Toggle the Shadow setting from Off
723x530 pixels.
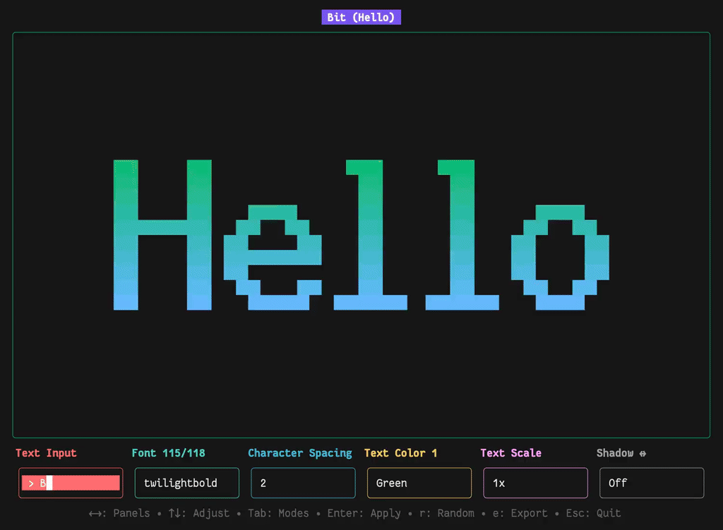click(651, 483)
